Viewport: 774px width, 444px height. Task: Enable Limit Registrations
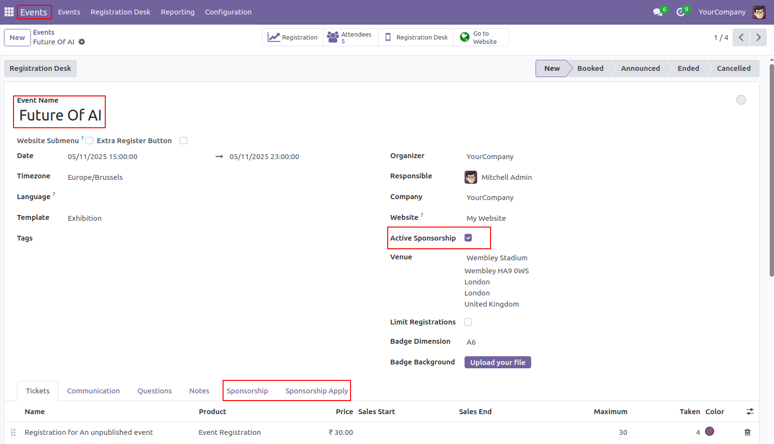tap(468, 322)
